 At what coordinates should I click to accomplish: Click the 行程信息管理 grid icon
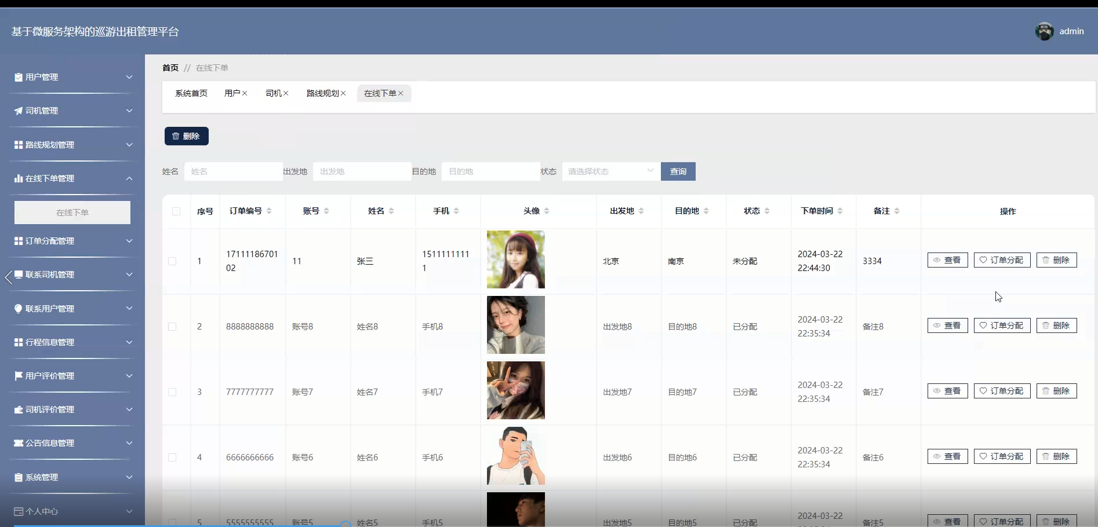(x=19, y=342)
